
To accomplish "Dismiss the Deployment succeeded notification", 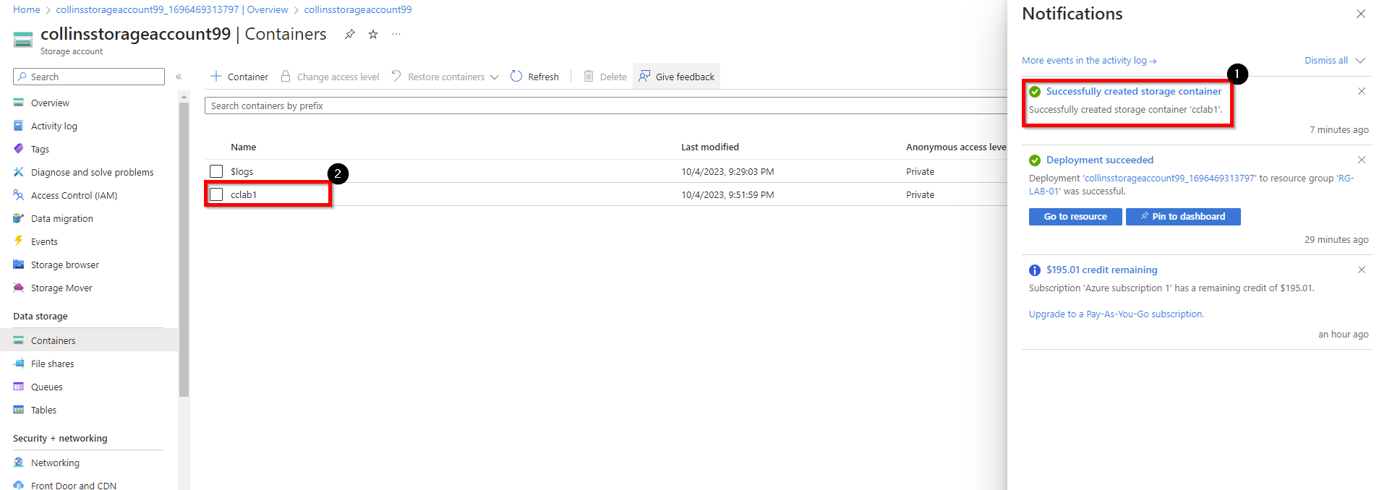I will click(1362, 160).
